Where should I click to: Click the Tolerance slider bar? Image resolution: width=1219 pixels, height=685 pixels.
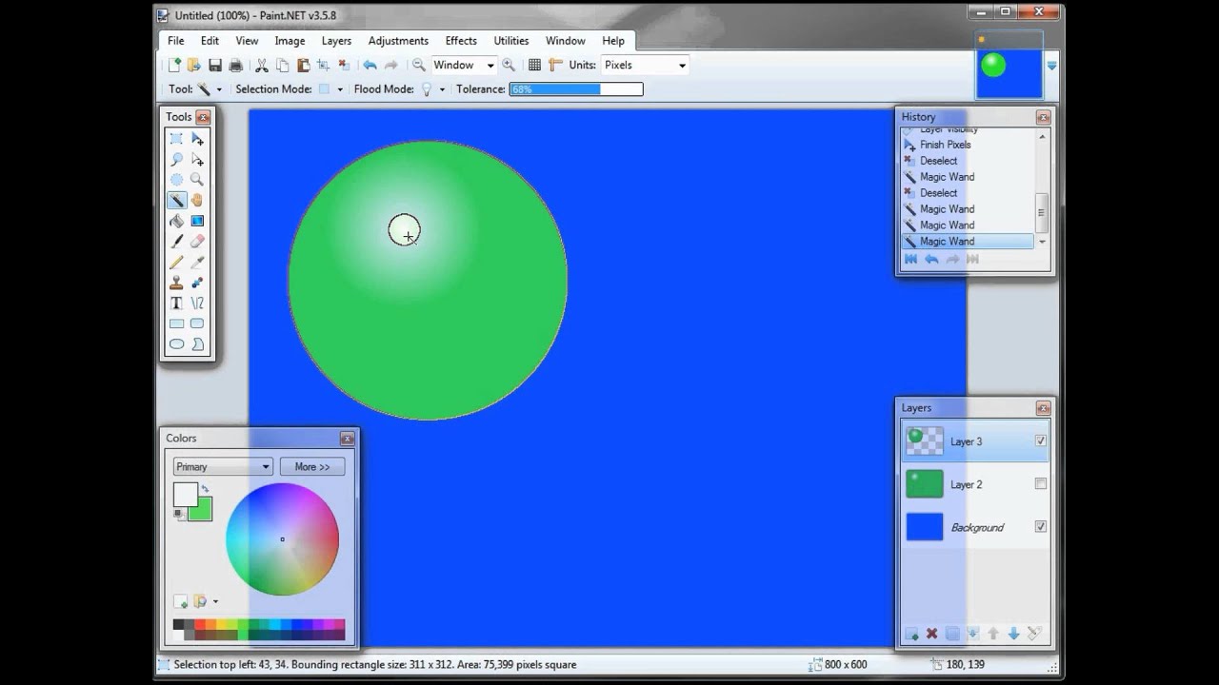(576, 88)
